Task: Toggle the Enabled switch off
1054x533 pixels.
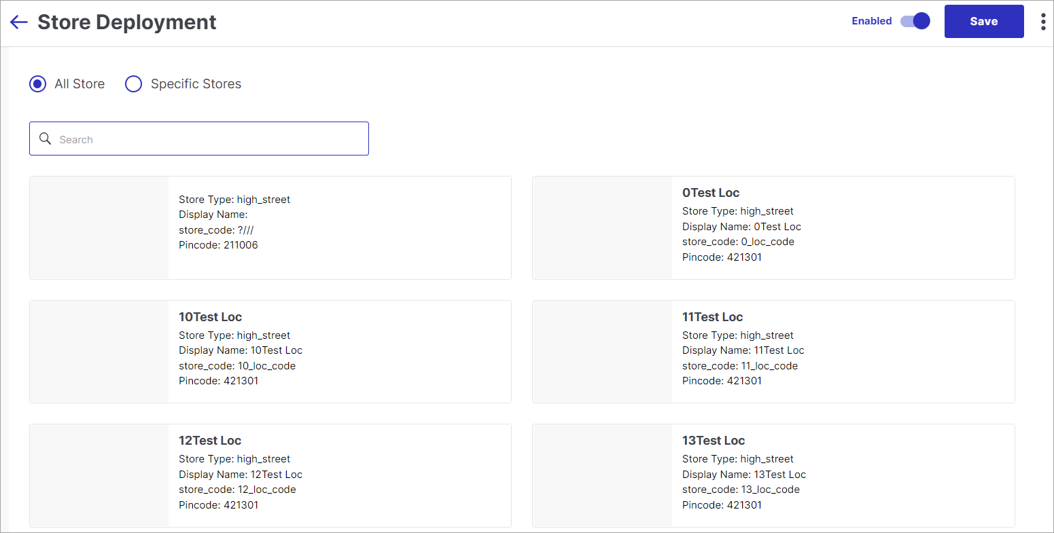Action: [915, 21]
